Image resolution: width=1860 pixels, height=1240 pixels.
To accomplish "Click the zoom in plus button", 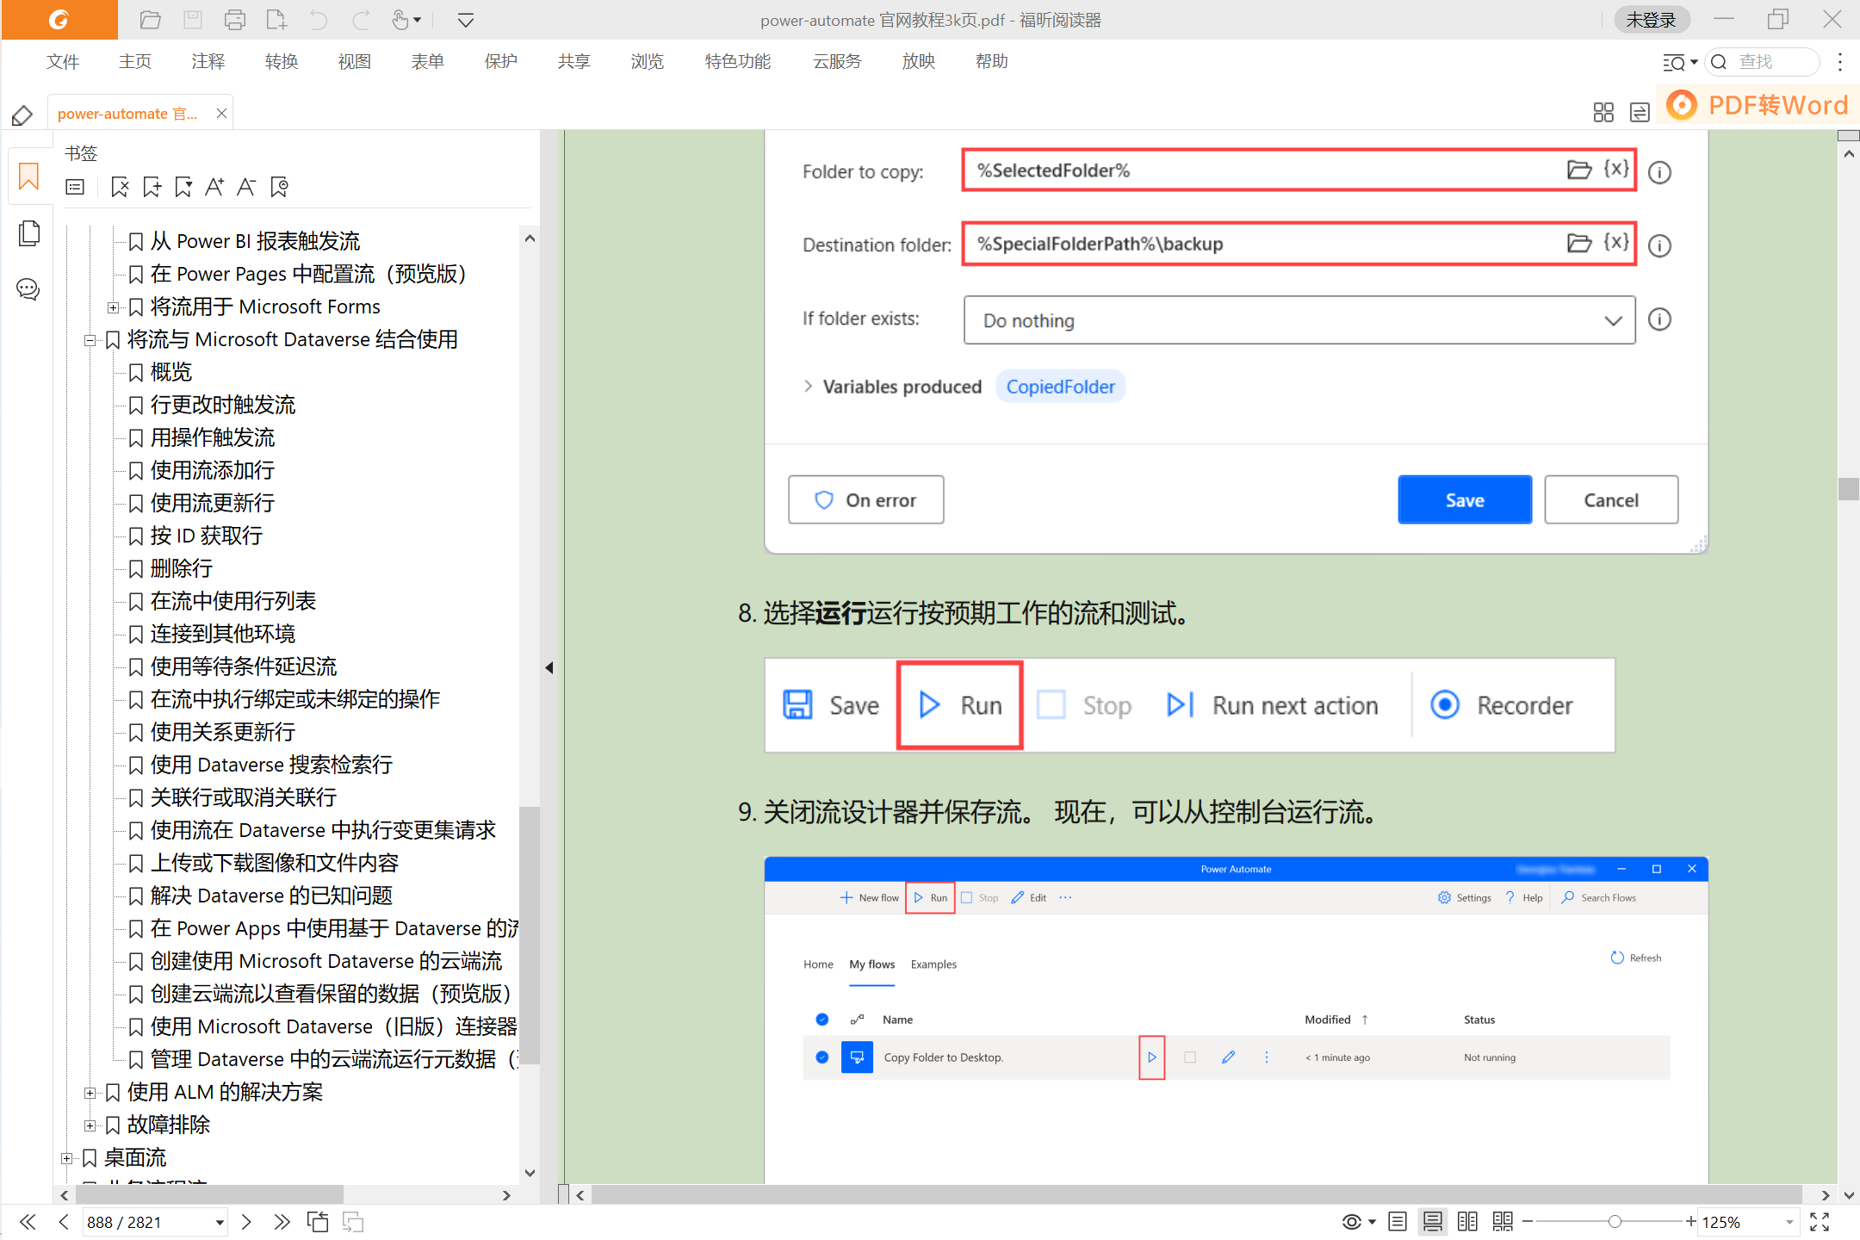I will click(x=1690, y=1222).
